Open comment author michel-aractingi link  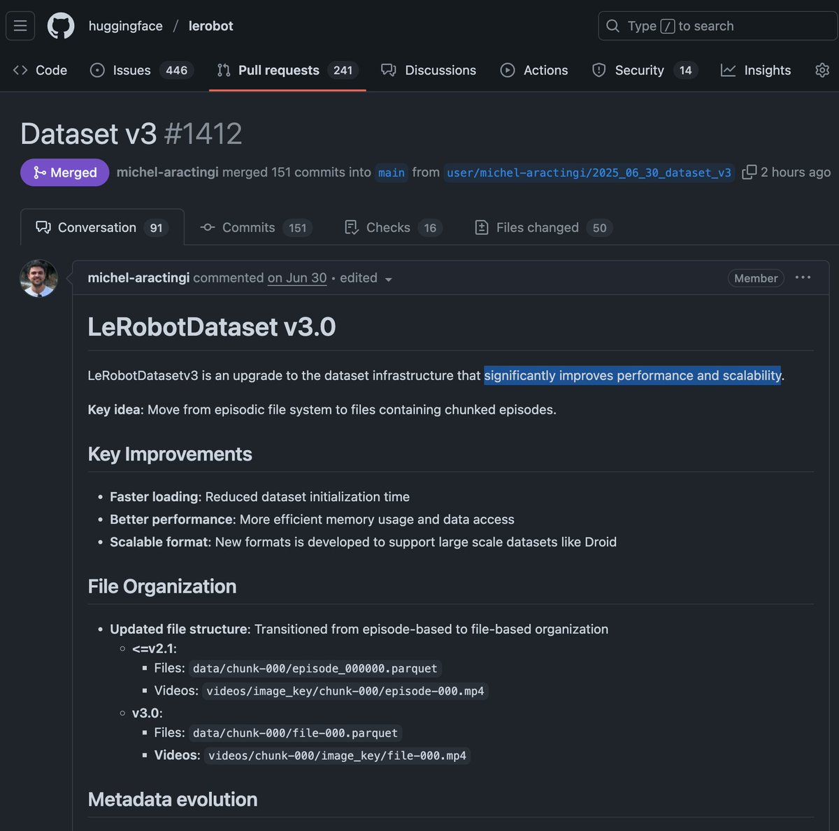coord(138,277)
